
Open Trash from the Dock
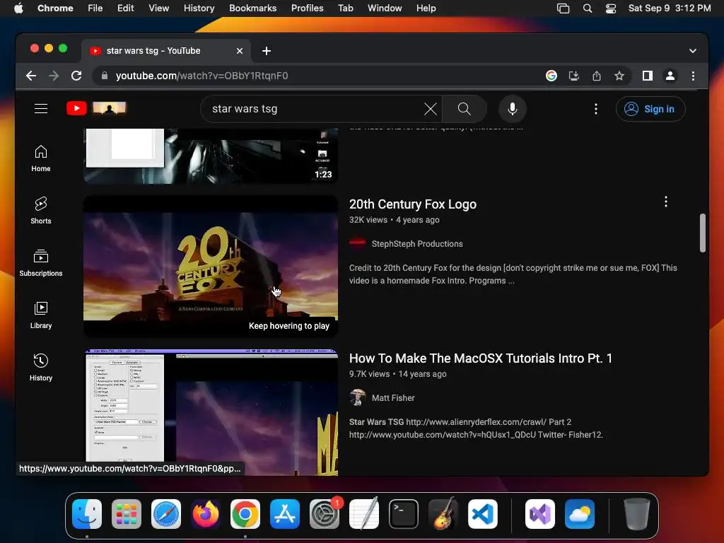(637, 514)
